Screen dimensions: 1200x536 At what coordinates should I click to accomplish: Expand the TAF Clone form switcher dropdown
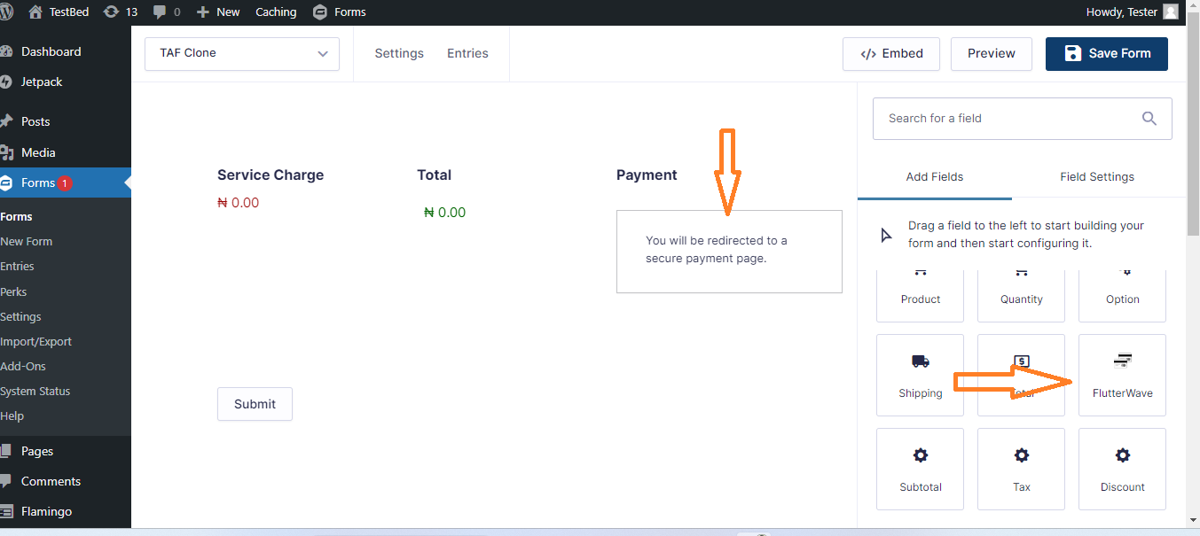point(242,53)
